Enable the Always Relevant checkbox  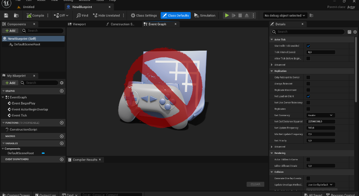[308, 84]
